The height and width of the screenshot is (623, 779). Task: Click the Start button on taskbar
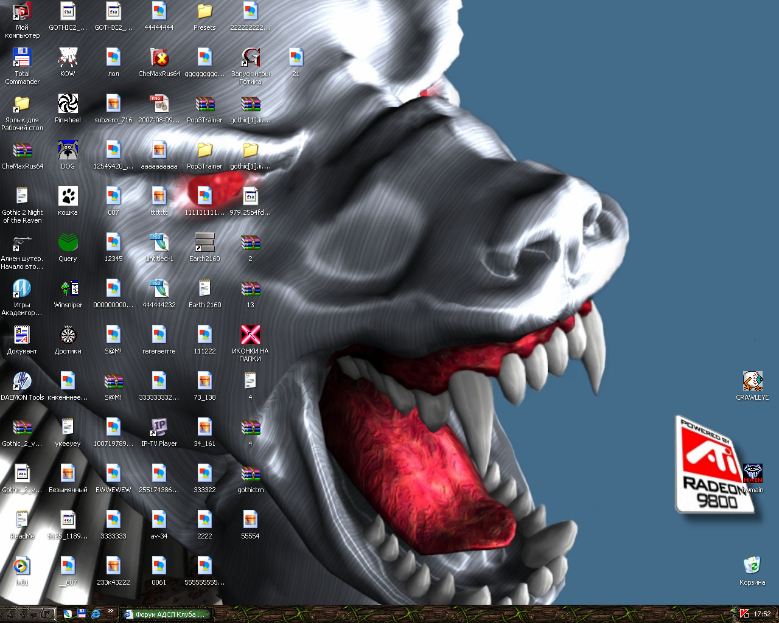(x=27, y=614)
